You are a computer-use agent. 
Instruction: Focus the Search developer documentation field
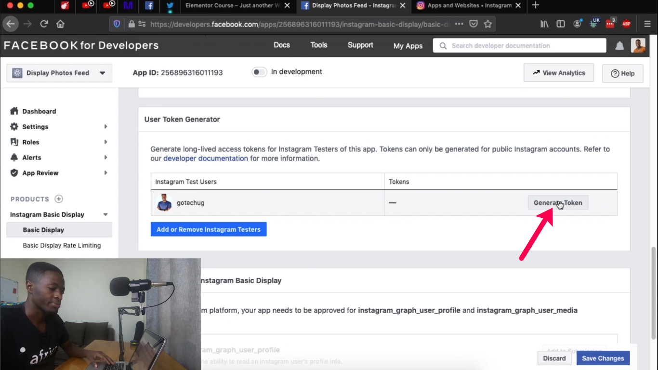(x=520, y=46)
